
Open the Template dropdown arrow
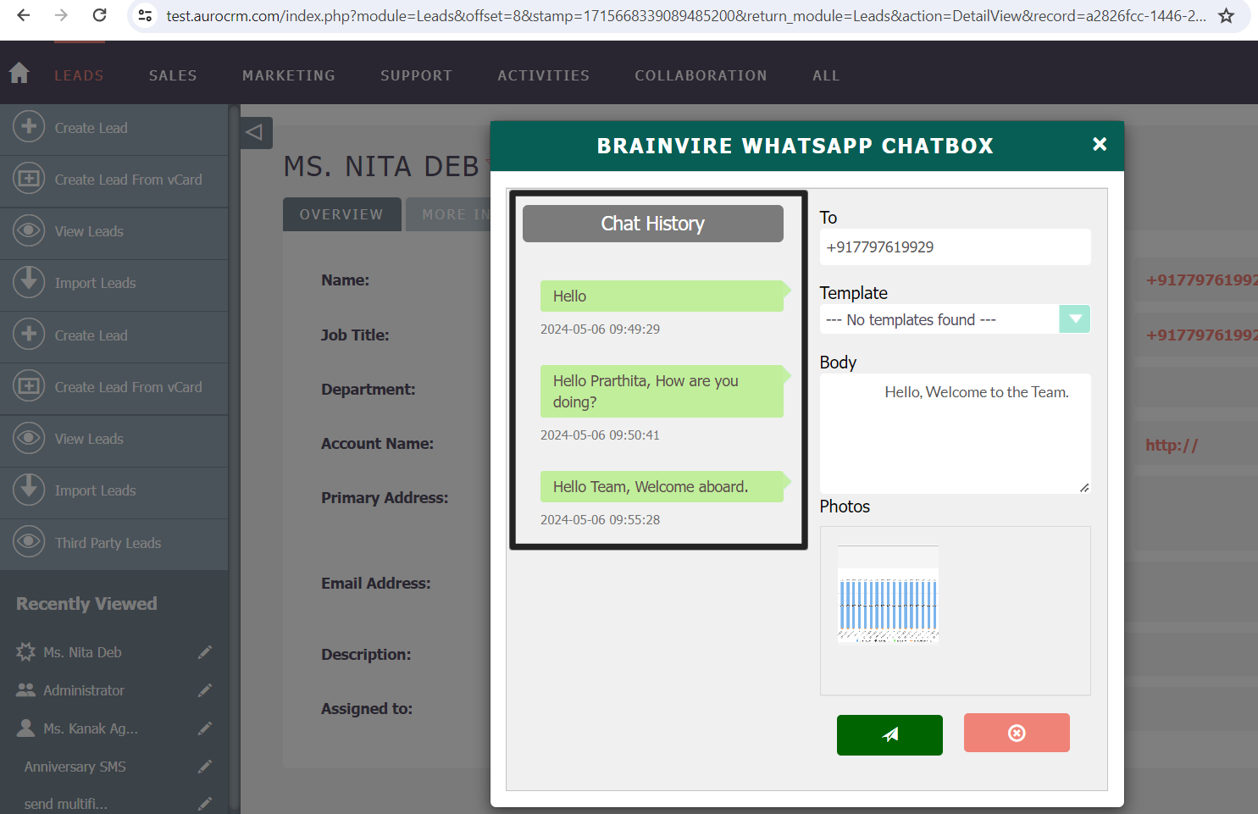tap(1074, 319)
